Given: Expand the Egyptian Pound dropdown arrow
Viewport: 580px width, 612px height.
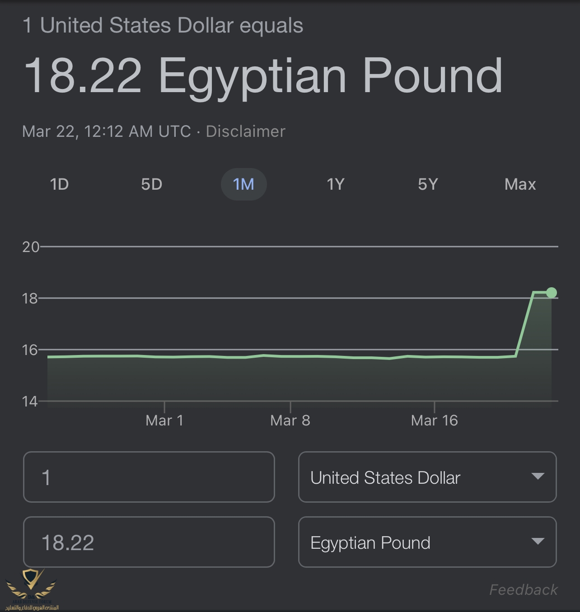Looking at the screenshot, I should click(x=538, y=541).
